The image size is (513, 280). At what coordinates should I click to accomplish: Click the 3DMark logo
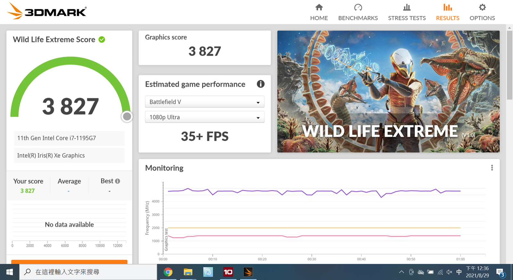[x=47, y=12]
